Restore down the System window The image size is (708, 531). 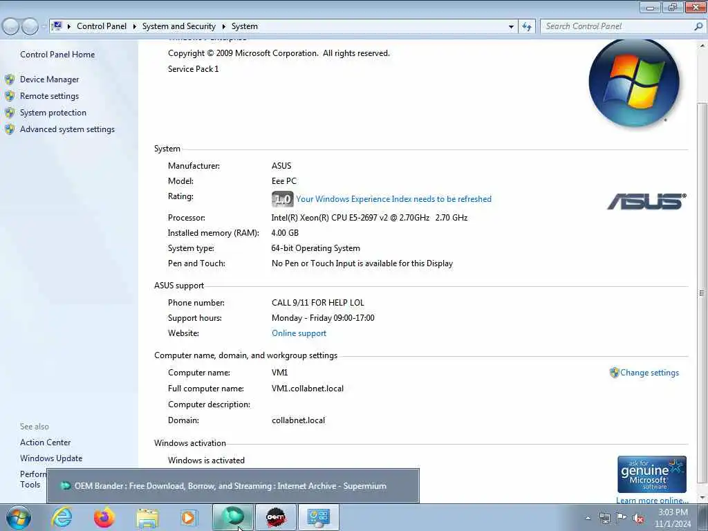tap(673, 7)
